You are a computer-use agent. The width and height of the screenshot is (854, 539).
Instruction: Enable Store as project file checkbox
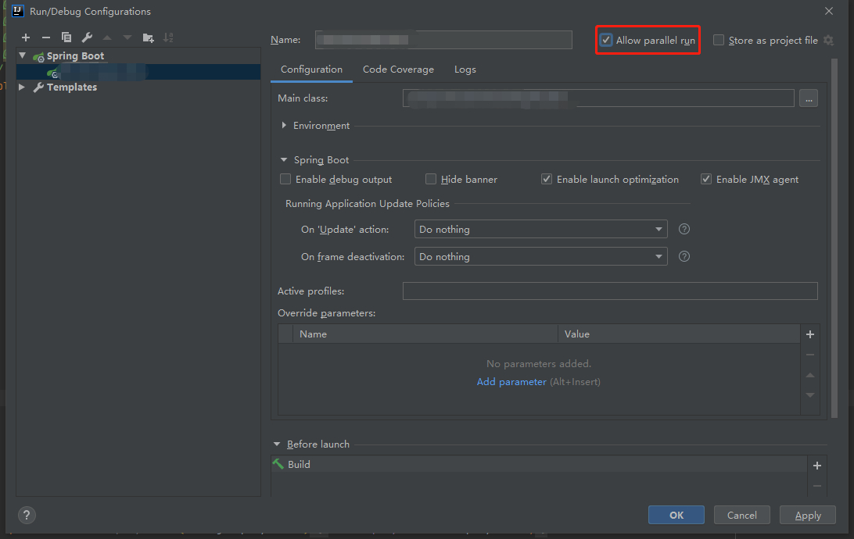[719, 41]
